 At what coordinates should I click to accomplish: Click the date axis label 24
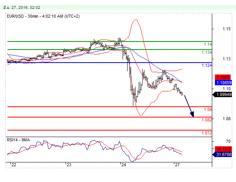[124, 165]
